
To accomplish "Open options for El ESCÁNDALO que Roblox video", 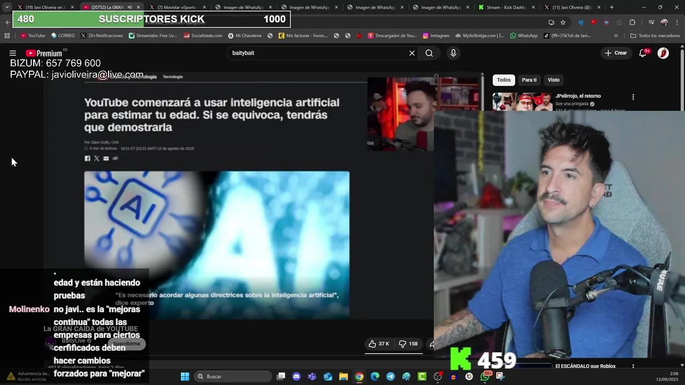I will (x=633, y=367).
